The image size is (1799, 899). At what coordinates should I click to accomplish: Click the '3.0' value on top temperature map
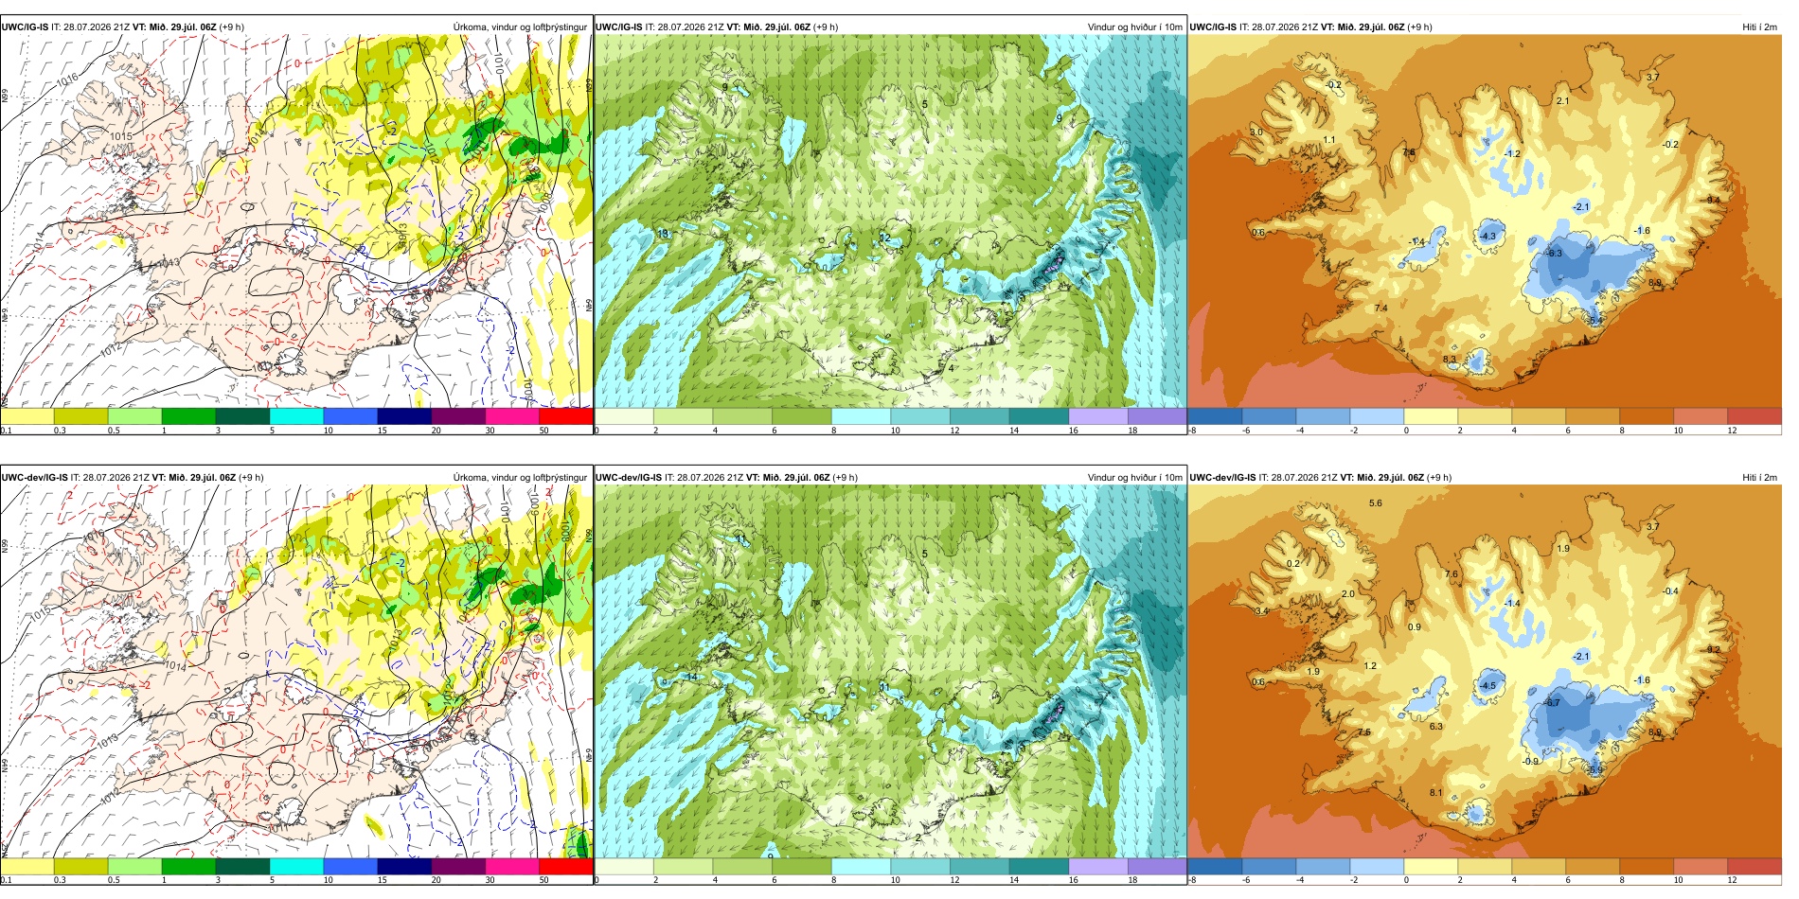[x=1256, y=132]
